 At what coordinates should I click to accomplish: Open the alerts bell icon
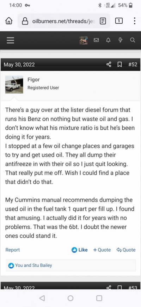coord(108,40)
